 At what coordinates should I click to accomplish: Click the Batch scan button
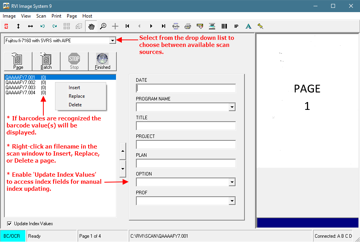46,61
